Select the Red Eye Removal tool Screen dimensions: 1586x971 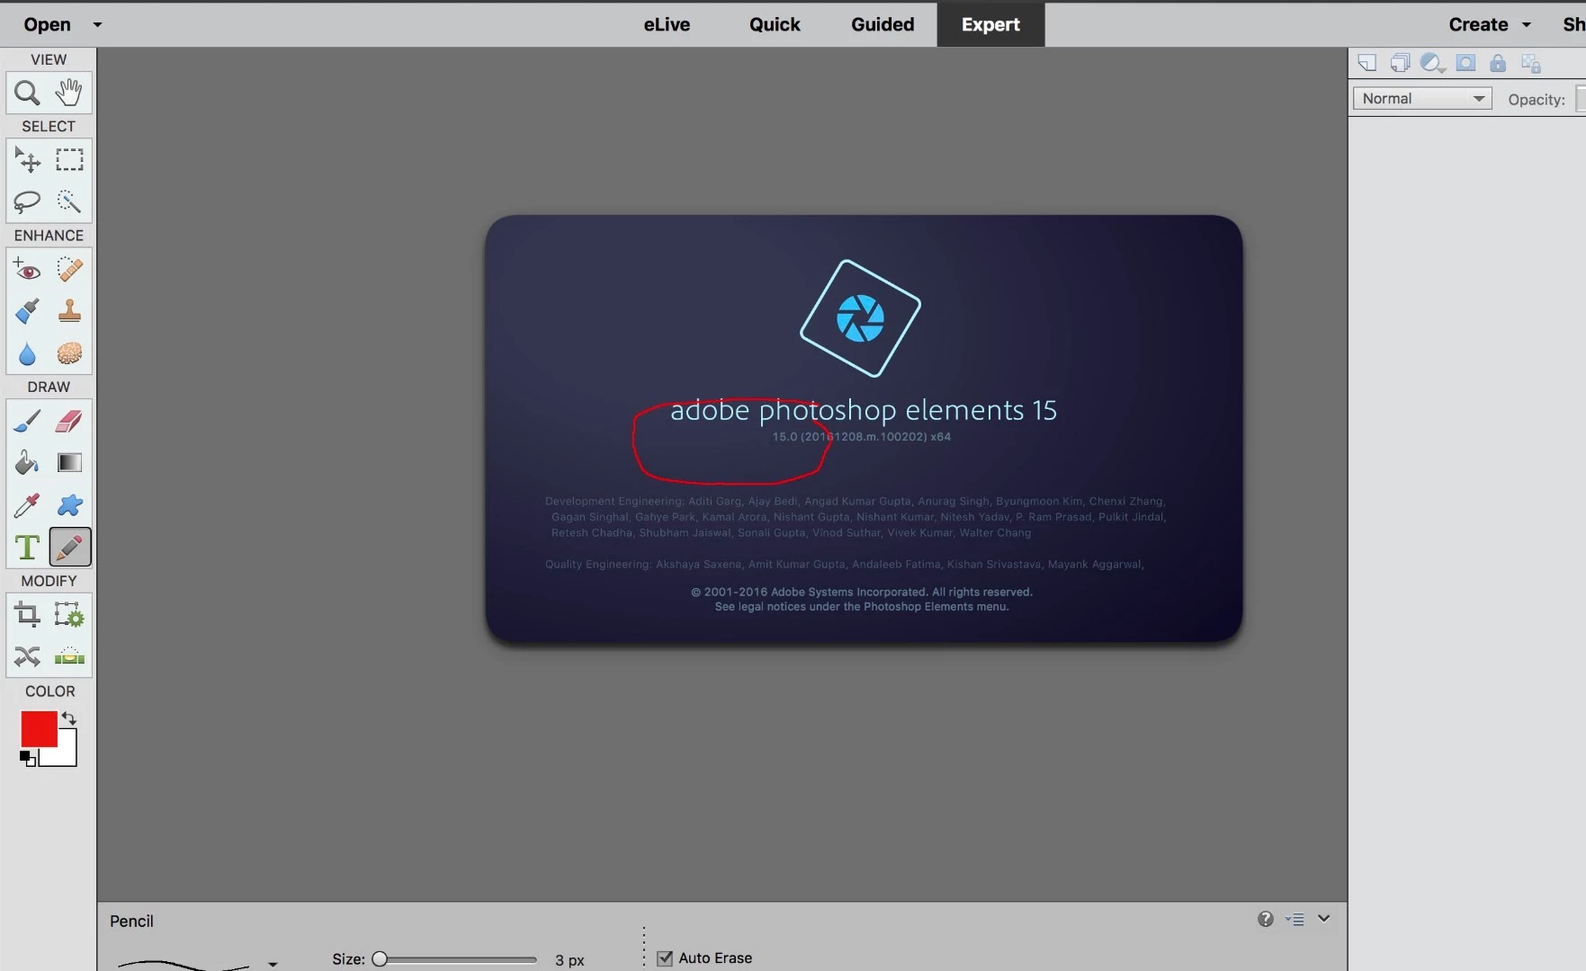click(x=27, y=269)
